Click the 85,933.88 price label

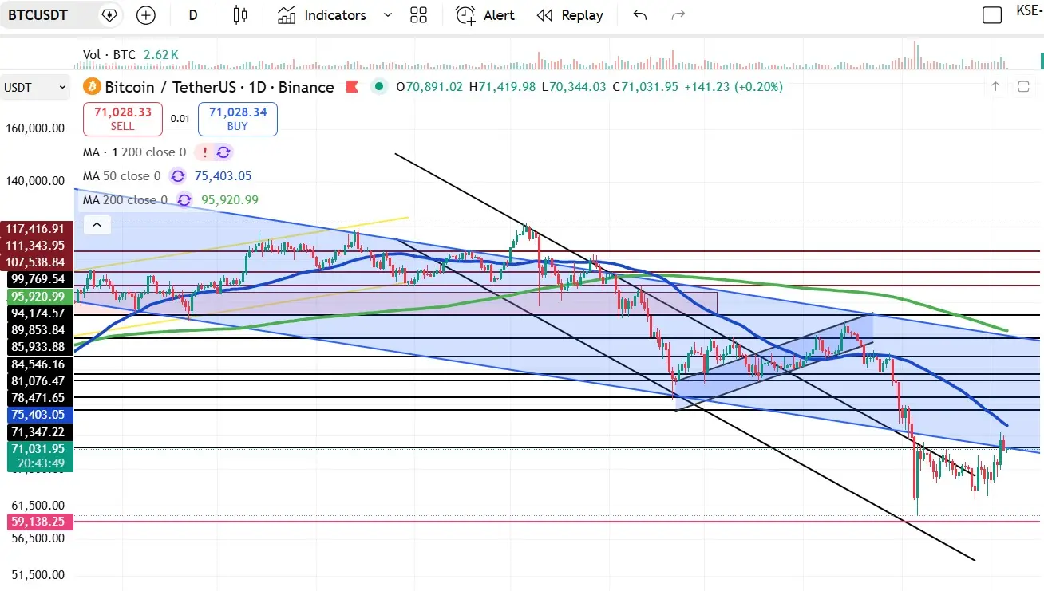click(x=35, y=347)
